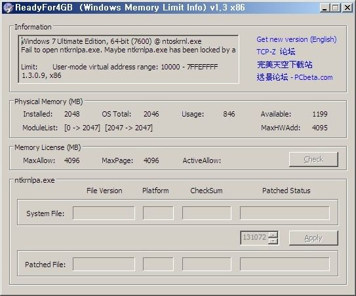Screen dimensions: 356x296
Task: Click the '1.3.0.9, x86' version line
Action: (41, 75)
